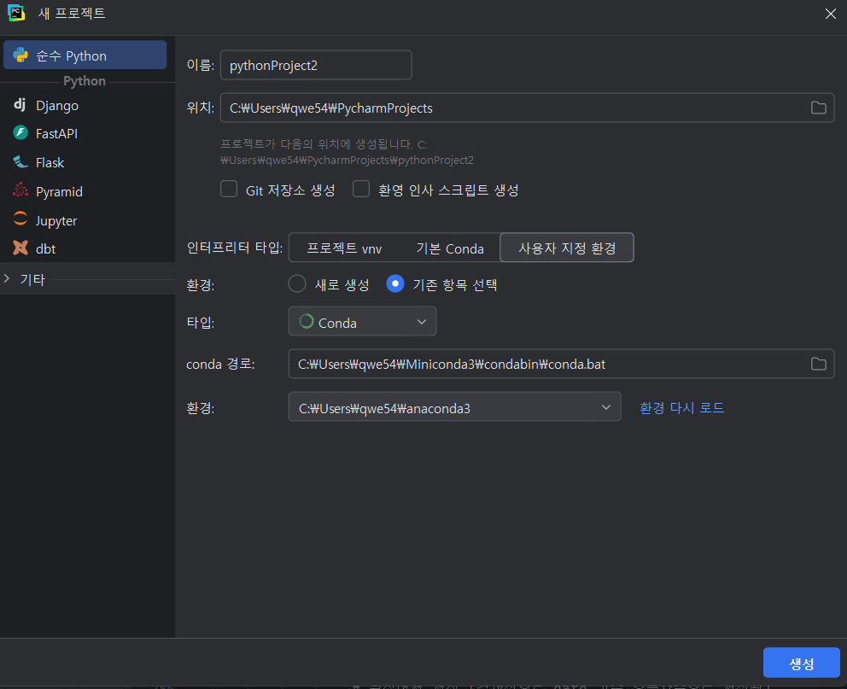
Task: Select 새로 생성 radio button
Action: [297, 284]
